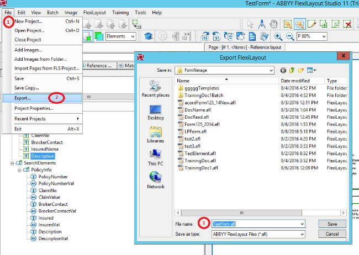Viewport: 359px width, 255px height.
Task: Open Network location in dialog sidebar
Action: 156,180
